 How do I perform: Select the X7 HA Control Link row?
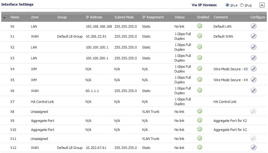(134, 102)
